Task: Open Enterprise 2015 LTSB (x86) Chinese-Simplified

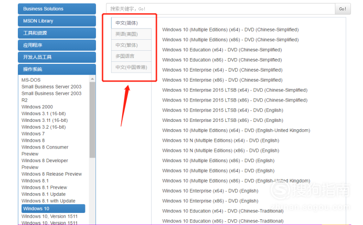Action: coord(235,100)
